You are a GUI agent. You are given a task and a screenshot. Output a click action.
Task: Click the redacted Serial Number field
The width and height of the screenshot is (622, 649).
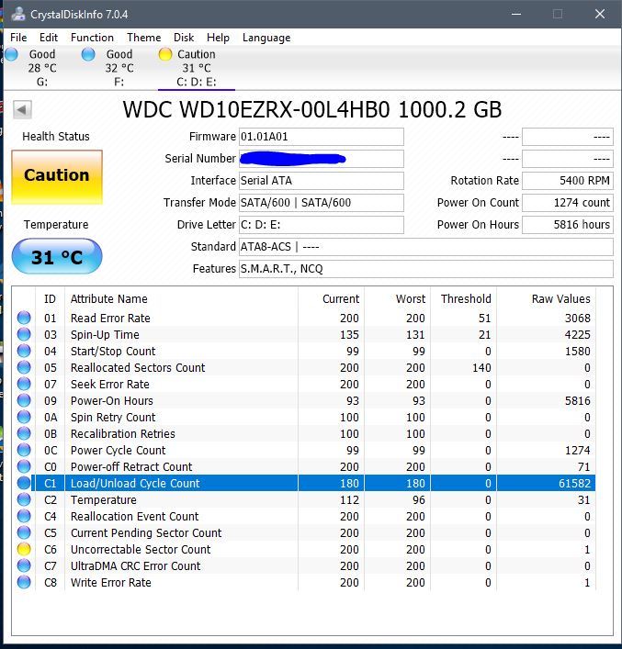pyautogui.click(x=322, y=159)
